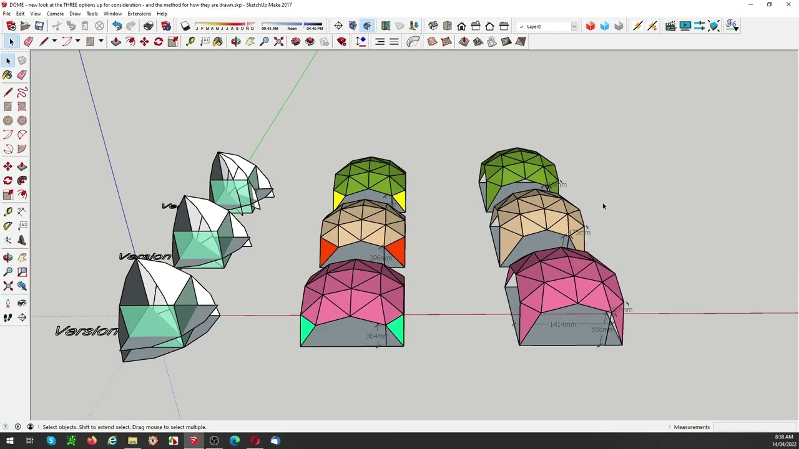Switch to Top view icon
The width and height of the screenshot is (799, 449).
coord(448,26)
